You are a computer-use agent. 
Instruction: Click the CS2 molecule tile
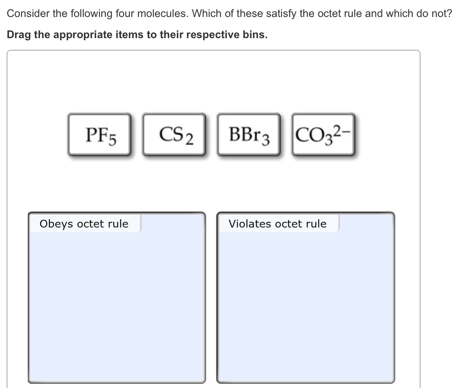174,134
